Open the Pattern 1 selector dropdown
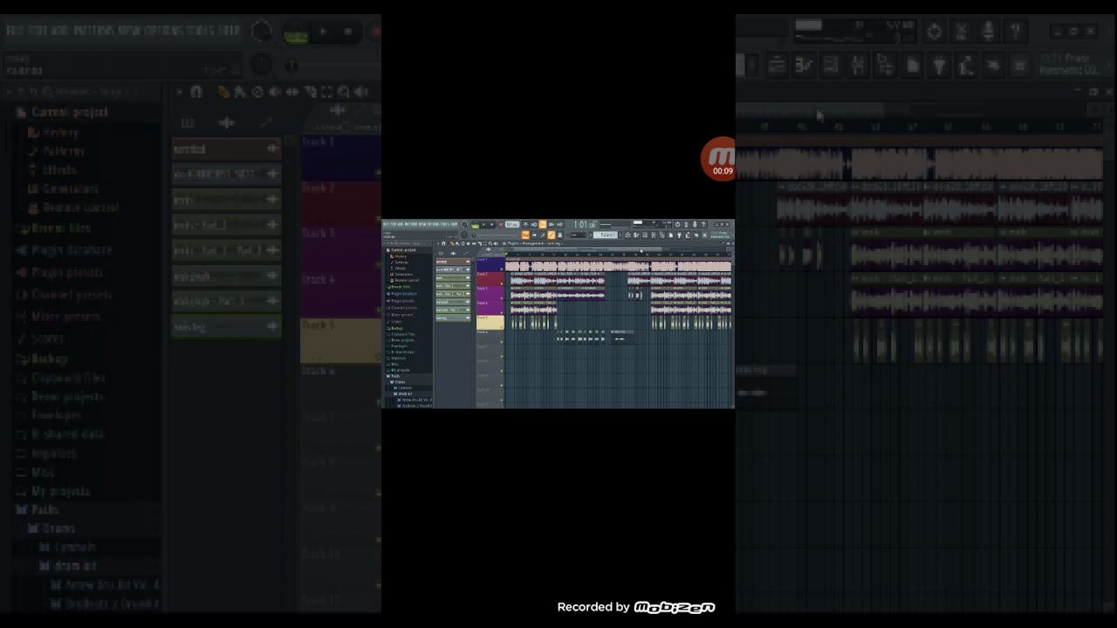This screenshot has height=628, width=1117. point(606,235)
